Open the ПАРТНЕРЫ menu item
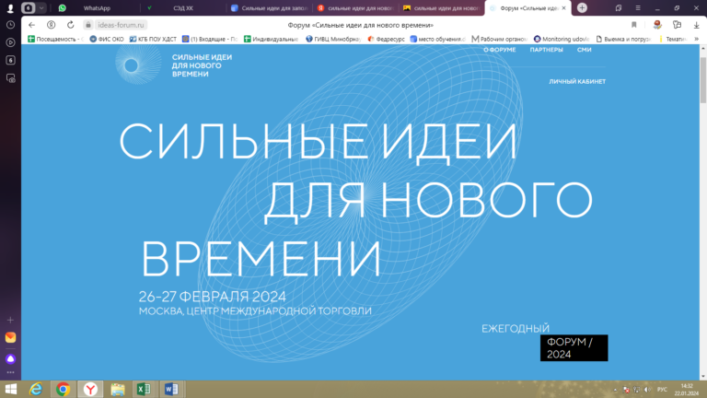The width and height of the screenshot is (707, 398). click(547, 50)
